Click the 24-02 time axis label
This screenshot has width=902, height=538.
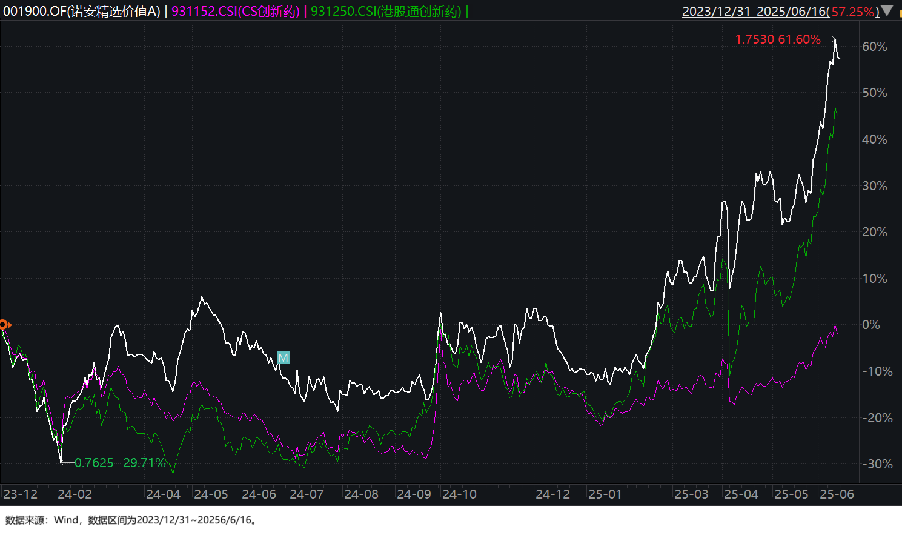75,494
